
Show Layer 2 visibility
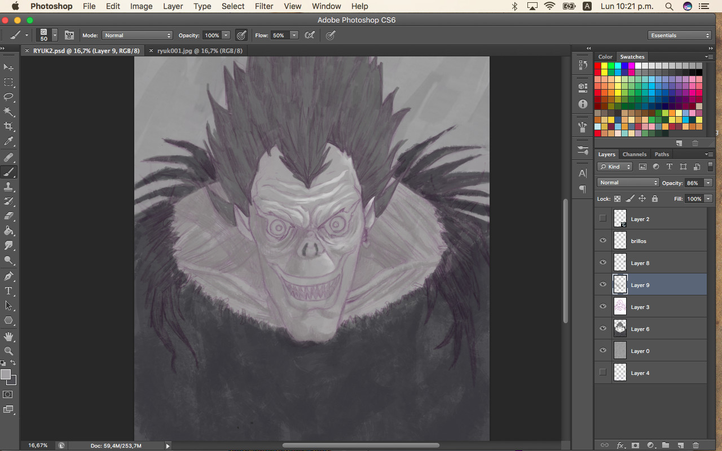(x=603, y=219)
